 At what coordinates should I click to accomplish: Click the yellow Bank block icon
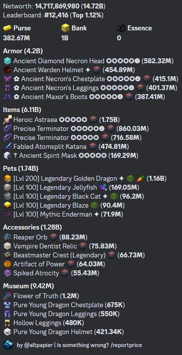(x=65, y=28)
